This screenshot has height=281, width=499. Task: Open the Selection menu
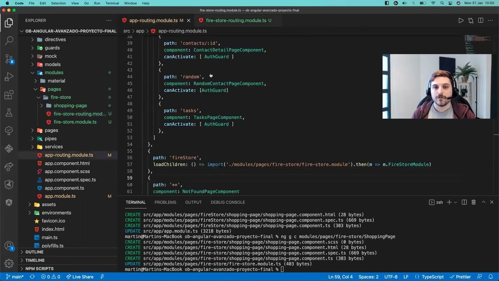point(58,3)
